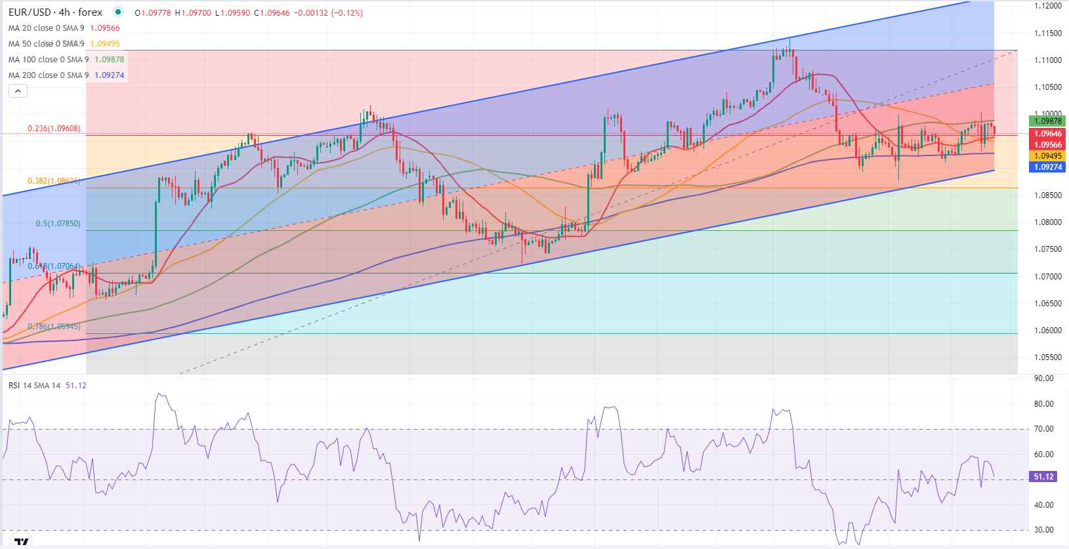Click the Fibonacci 0.236(1.09608) level label
The width and height of the screenshot is (1069, 549).
(54, 129)
